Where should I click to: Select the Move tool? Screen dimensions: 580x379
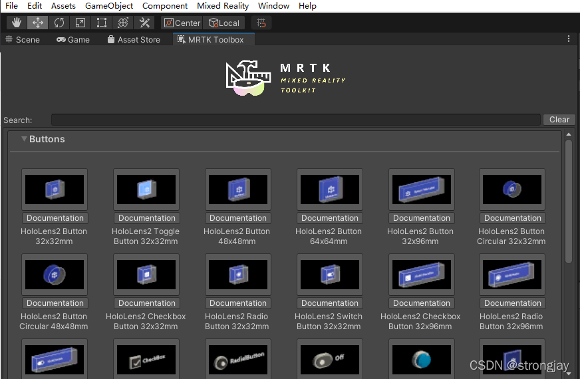pyautogui.click(x=38, y=23)
